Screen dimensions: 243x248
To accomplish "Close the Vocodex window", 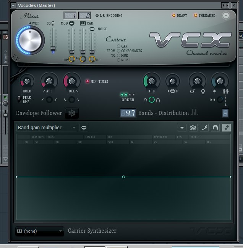I will tap(234, 5).
